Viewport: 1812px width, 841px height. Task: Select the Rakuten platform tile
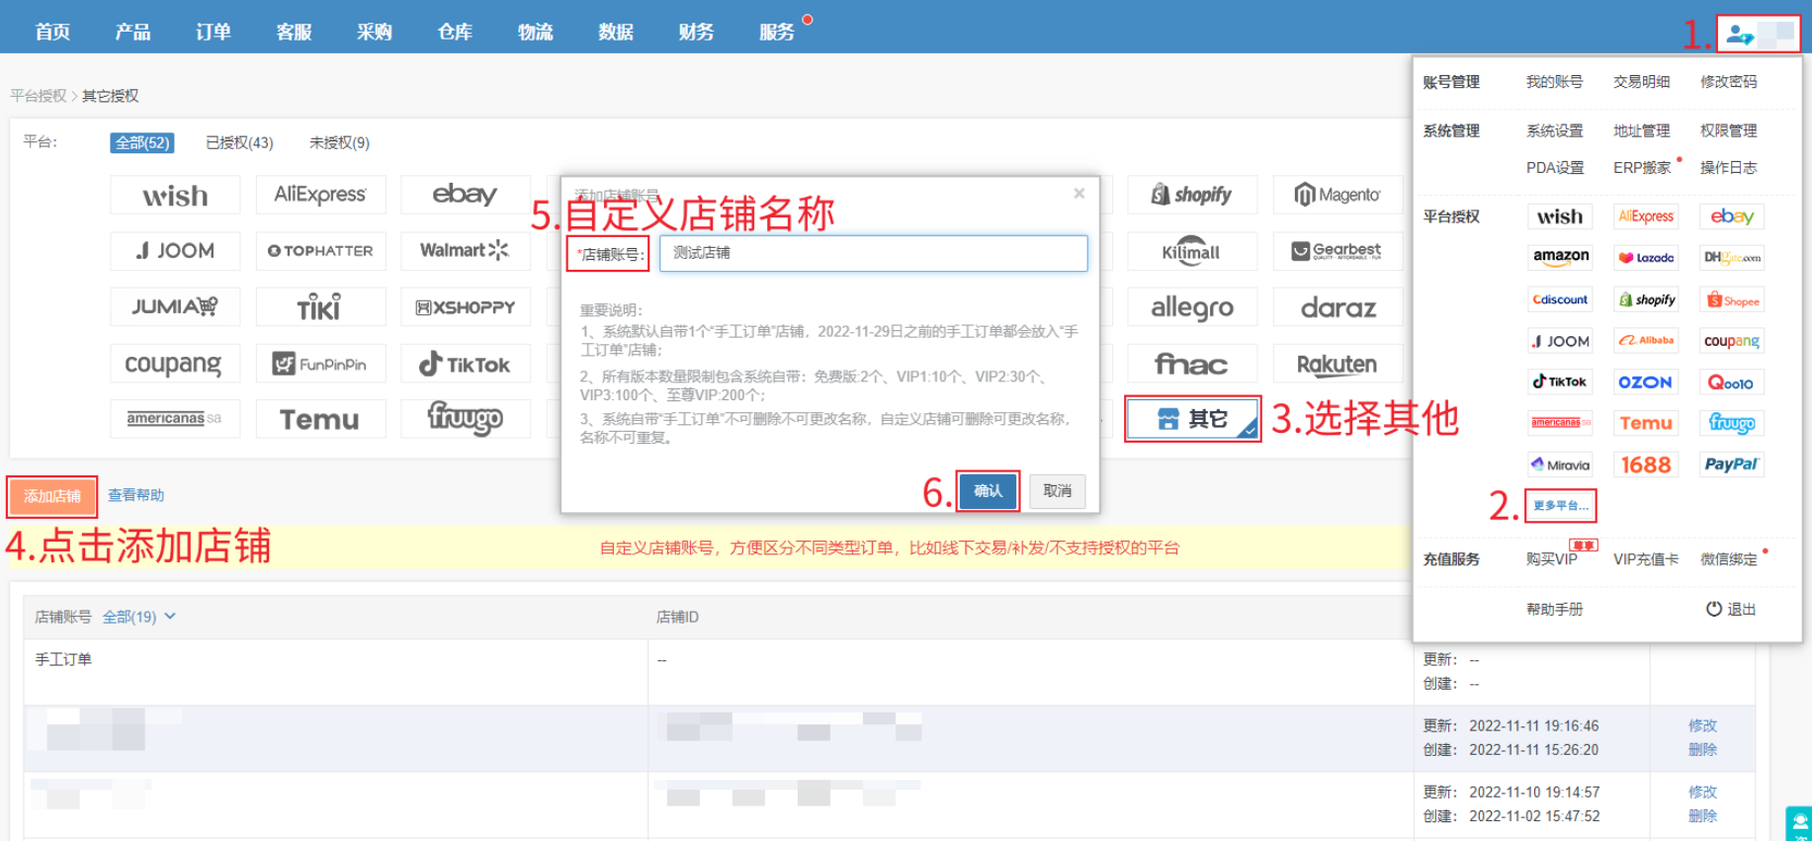click(1337, 364)
